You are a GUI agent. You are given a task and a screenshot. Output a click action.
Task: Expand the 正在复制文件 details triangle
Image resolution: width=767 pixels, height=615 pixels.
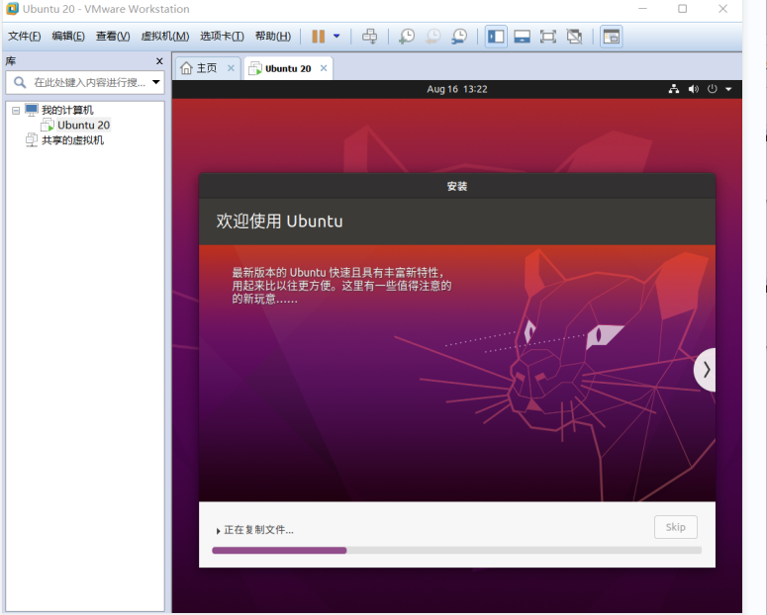tap(218, 530)
